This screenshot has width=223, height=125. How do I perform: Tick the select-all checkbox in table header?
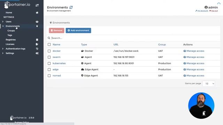pos(49,44)
